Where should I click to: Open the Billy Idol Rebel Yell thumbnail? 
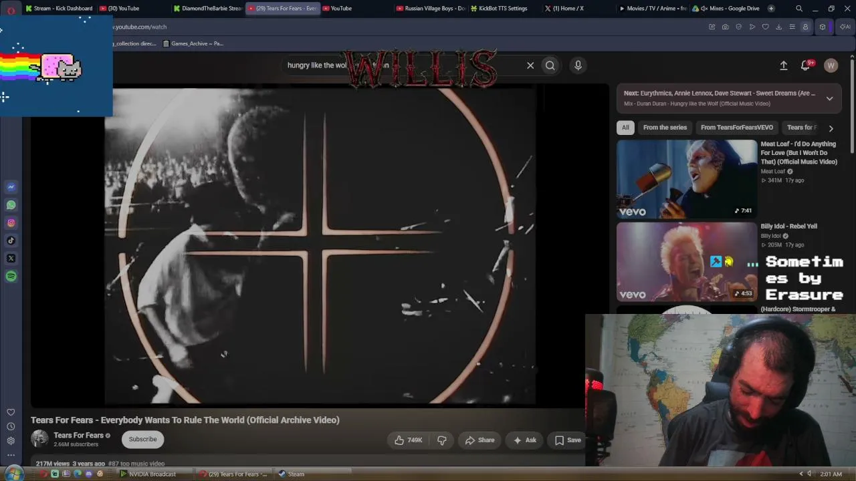[x=687, y=262]
